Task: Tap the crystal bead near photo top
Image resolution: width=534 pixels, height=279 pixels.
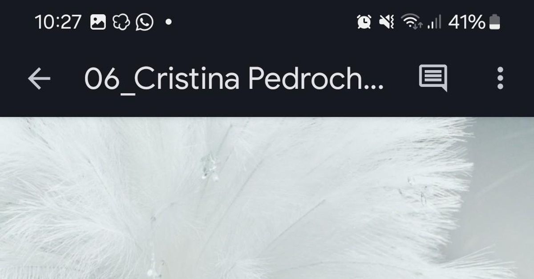Action: pos(210,167)
